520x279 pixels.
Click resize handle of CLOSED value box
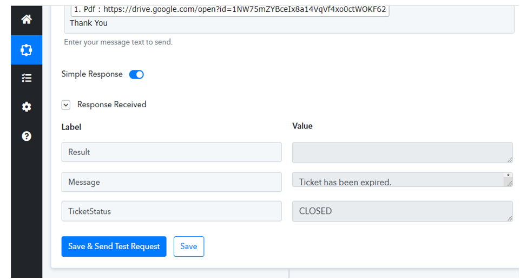click(510, 218)
